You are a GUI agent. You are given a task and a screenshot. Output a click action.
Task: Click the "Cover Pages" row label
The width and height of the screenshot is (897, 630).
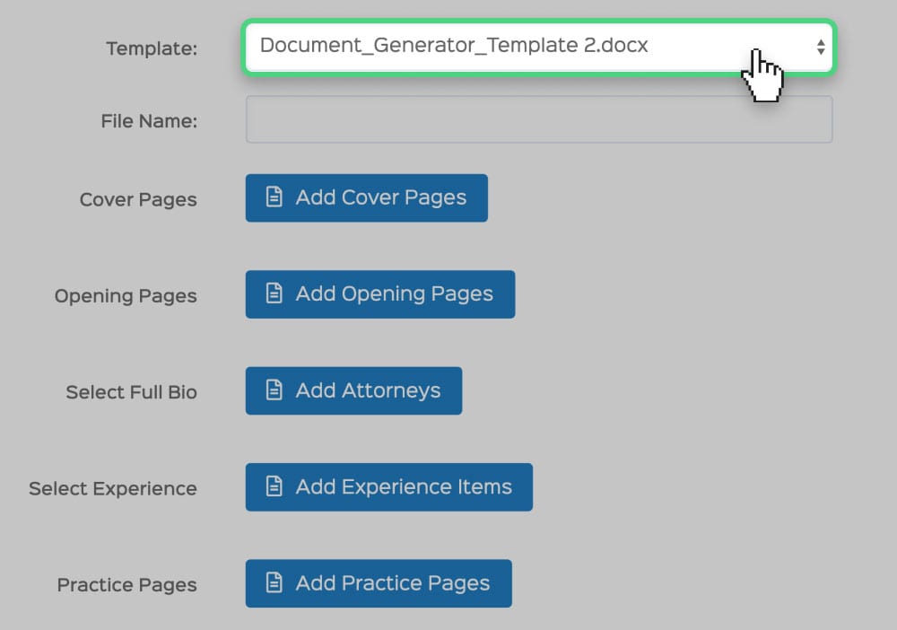coord(138,199)
